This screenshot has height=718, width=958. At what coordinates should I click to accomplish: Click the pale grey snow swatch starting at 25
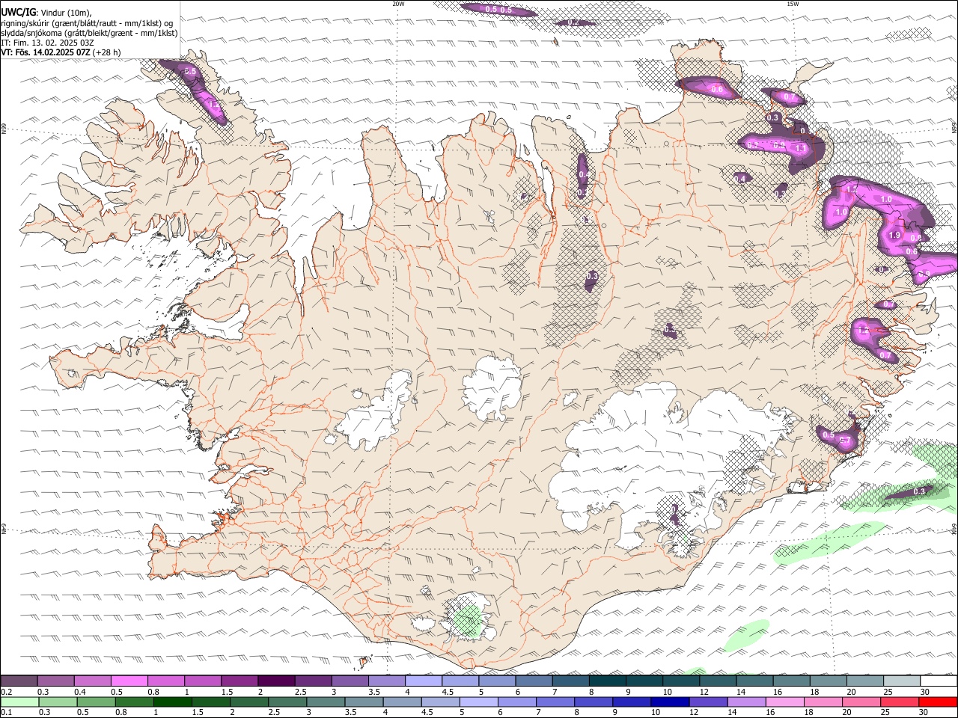(x=901, y=681)
